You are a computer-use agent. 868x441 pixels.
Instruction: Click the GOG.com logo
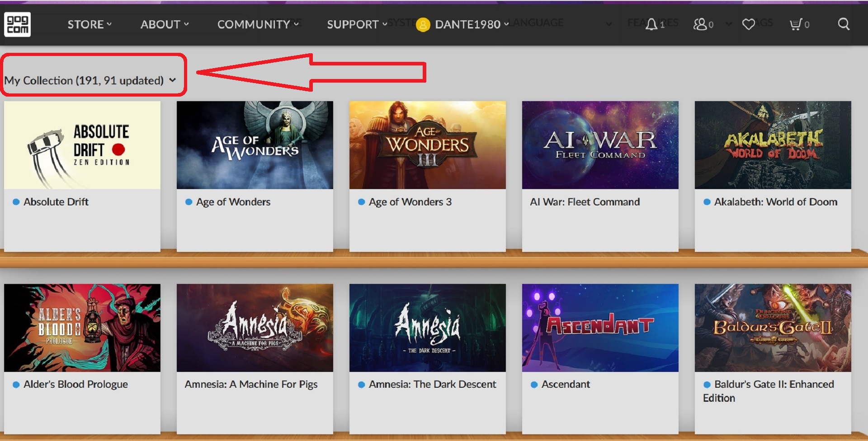click(18, 24)
